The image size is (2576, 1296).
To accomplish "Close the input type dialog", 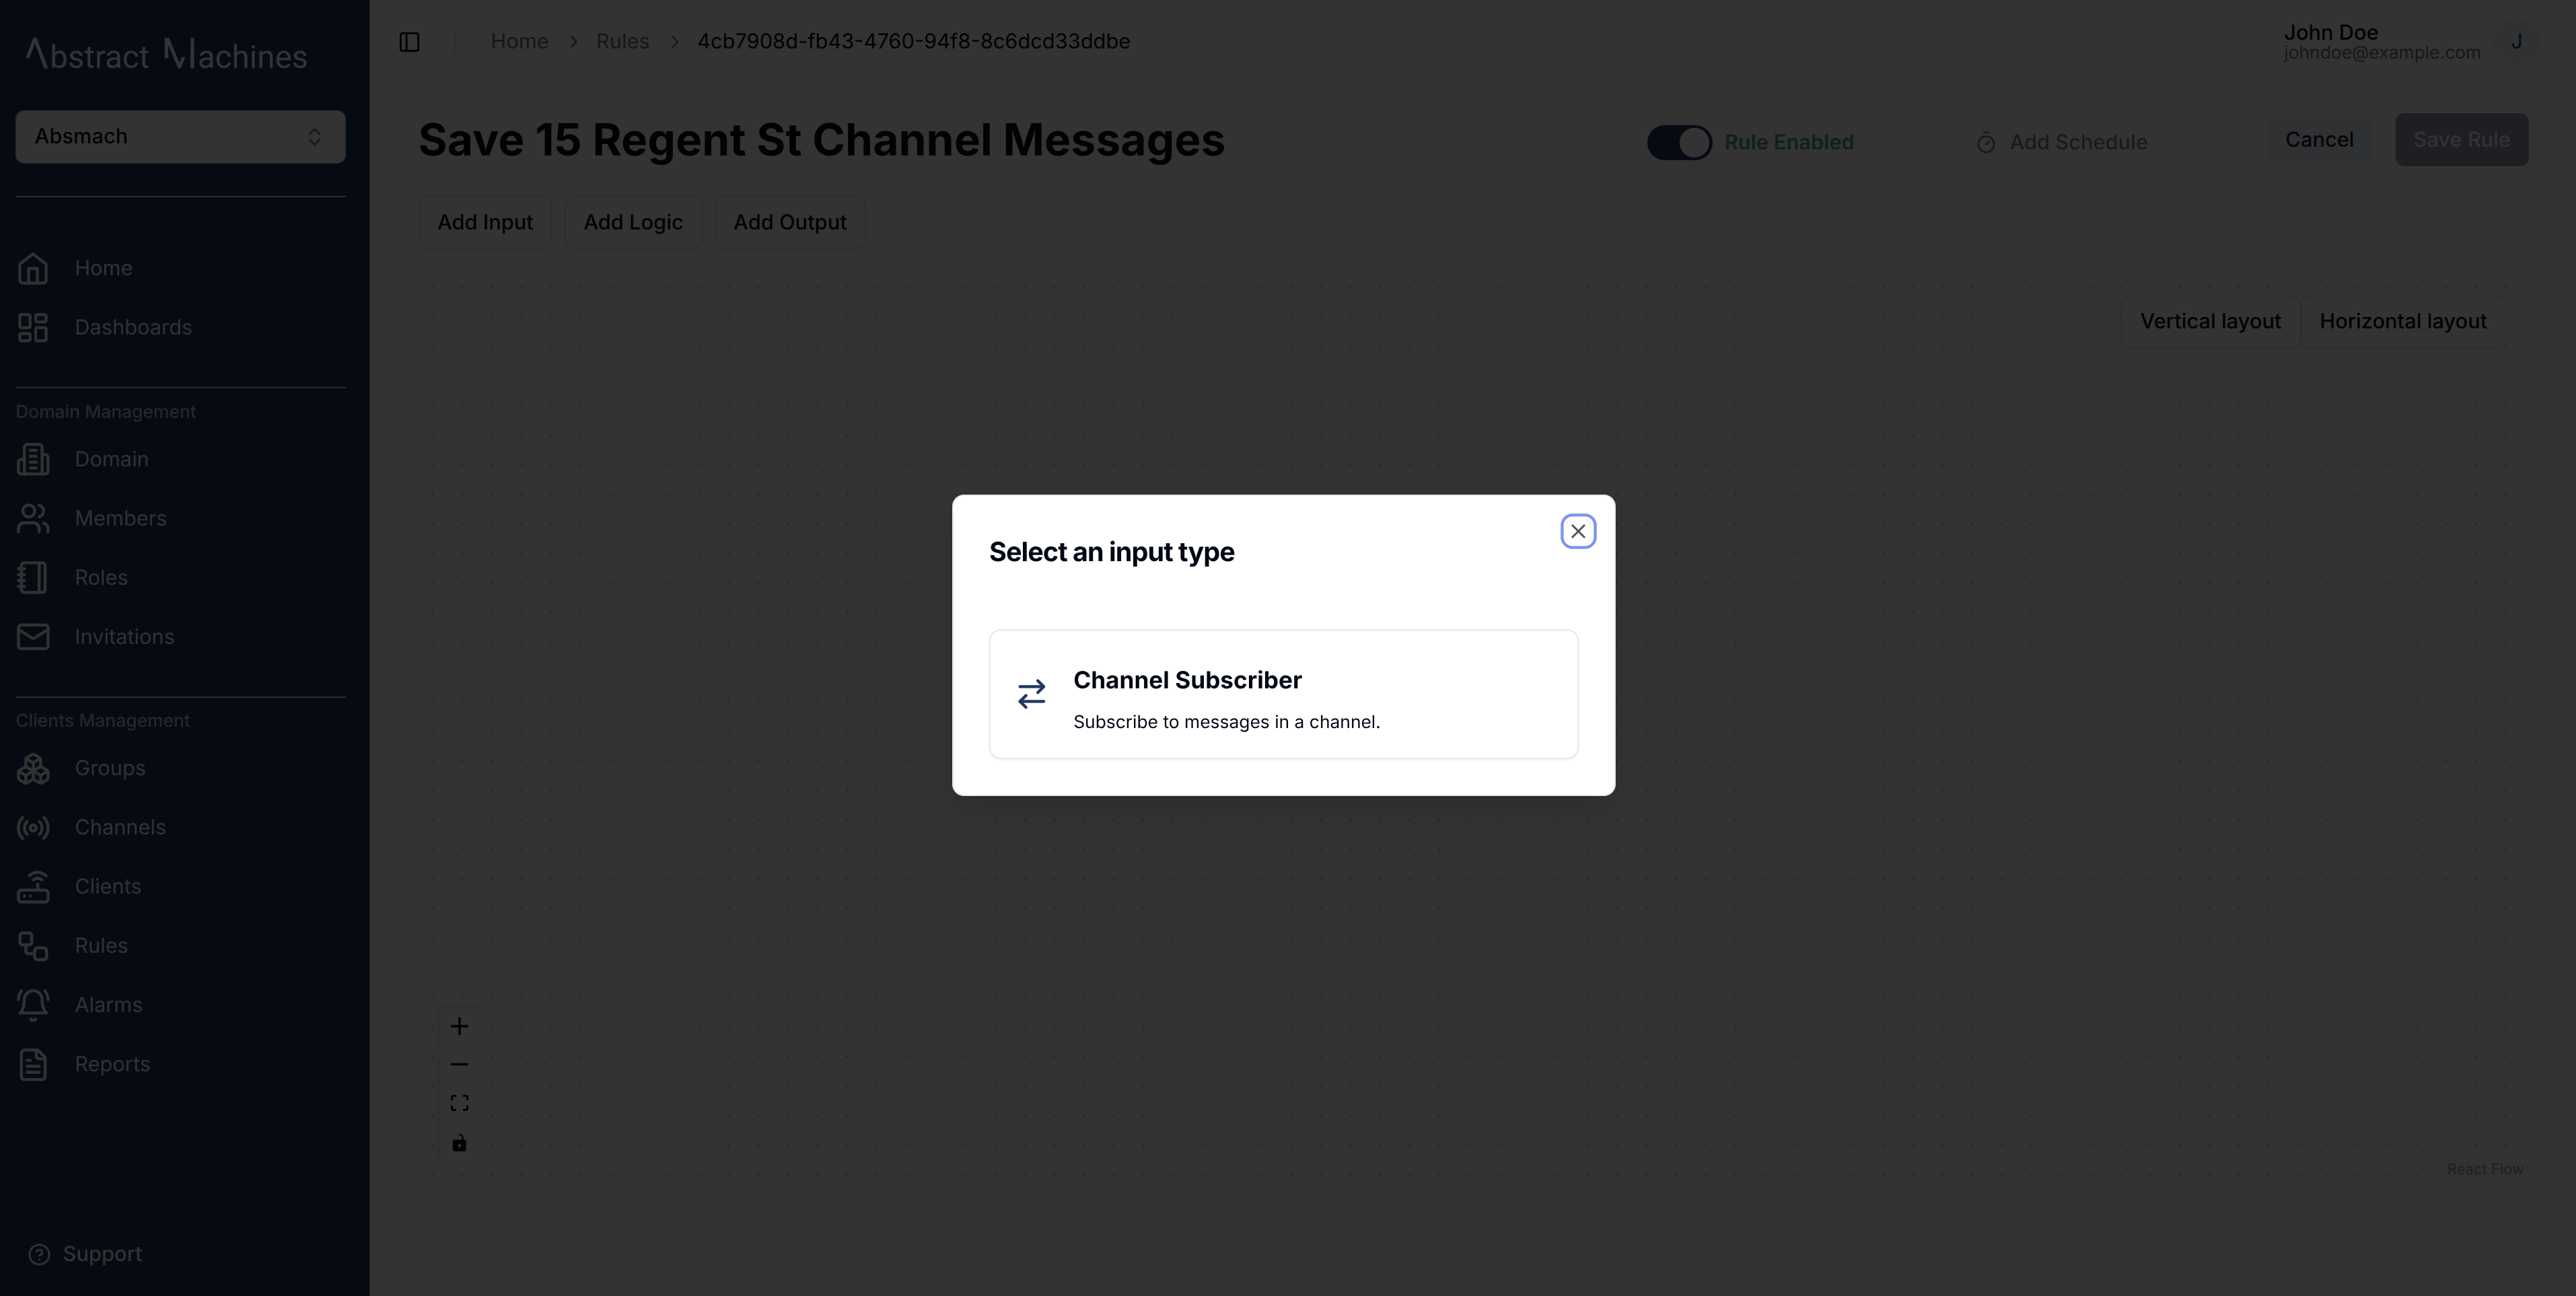I will [x=1577, y=531].
